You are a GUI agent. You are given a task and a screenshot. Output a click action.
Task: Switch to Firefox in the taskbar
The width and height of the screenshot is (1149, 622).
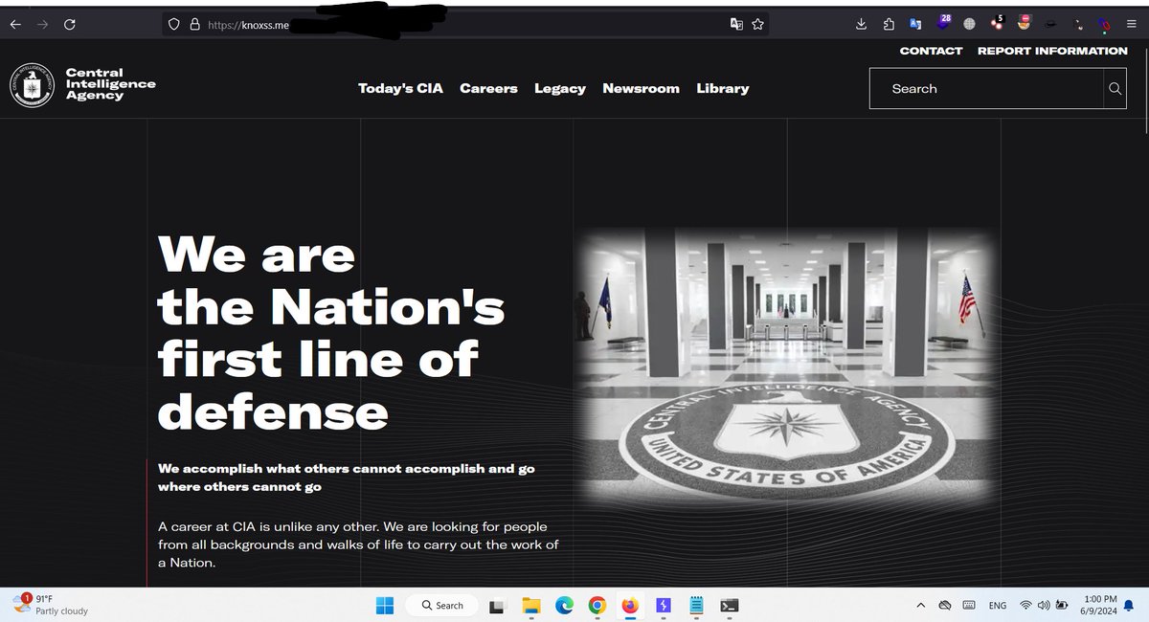630,605
